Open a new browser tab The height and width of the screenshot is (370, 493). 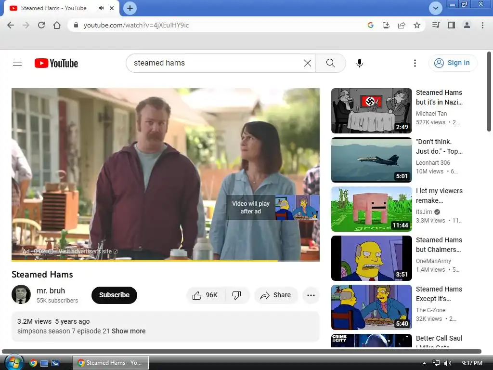point(130,8)
